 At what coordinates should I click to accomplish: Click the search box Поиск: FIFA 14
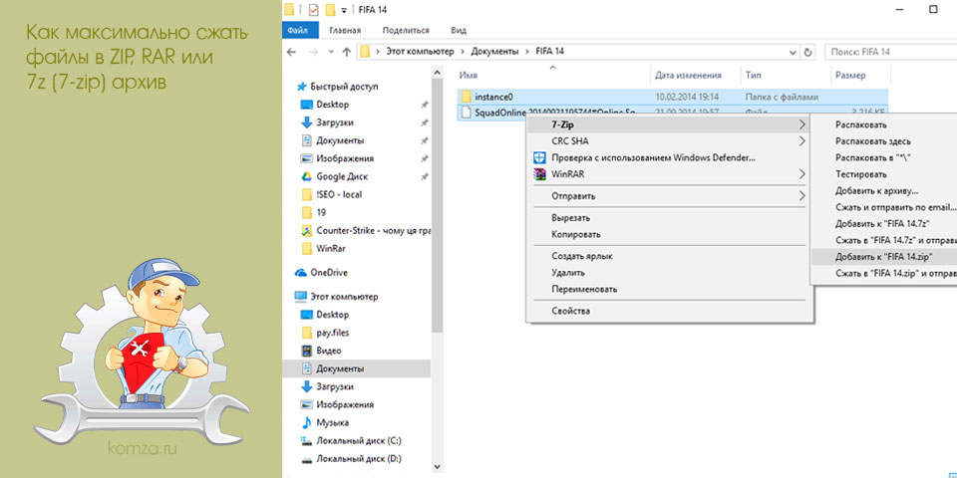[890, 52]
